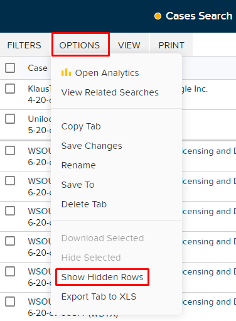This screenshot has width=236, height=321.
Task: Select Save To menu option
Action: click(x=78, y=185)
